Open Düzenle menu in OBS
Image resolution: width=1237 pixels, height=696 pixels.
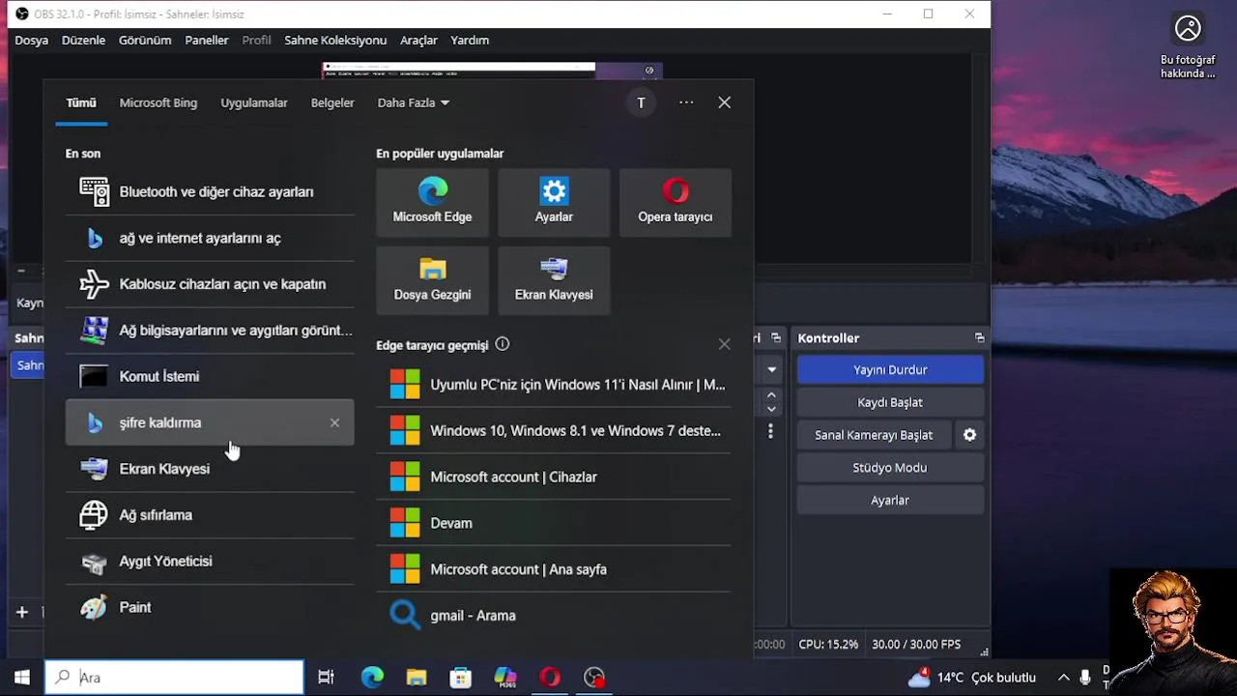[x=83, y=41]
